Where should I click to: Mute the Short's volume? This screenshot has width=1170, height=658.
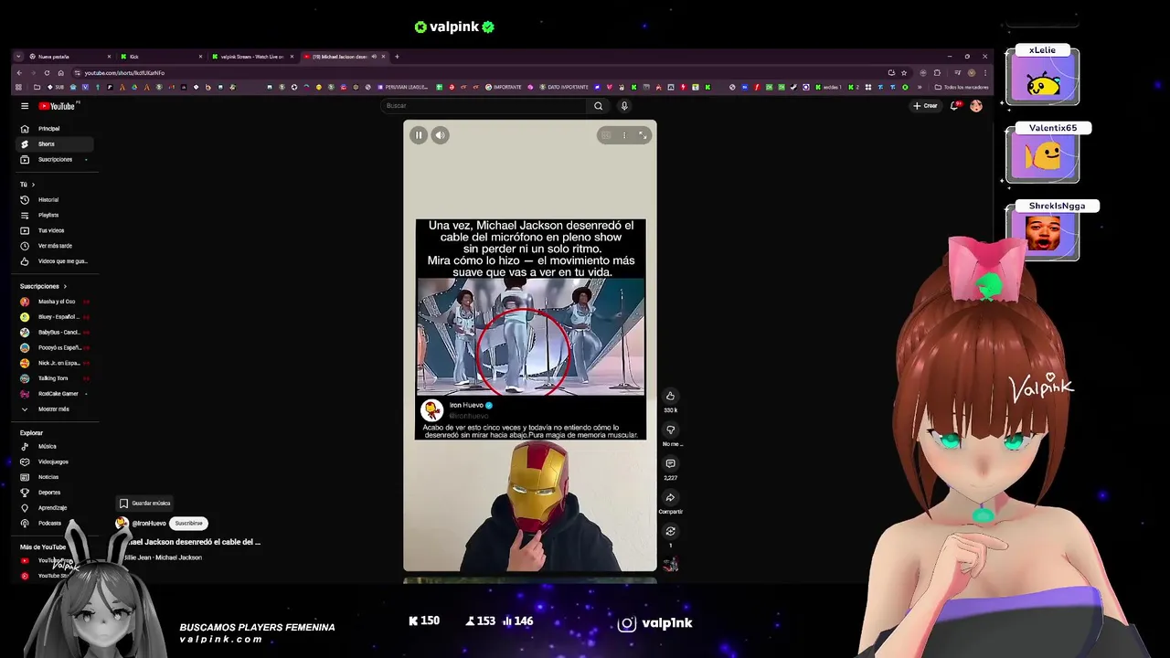[440, 135]
